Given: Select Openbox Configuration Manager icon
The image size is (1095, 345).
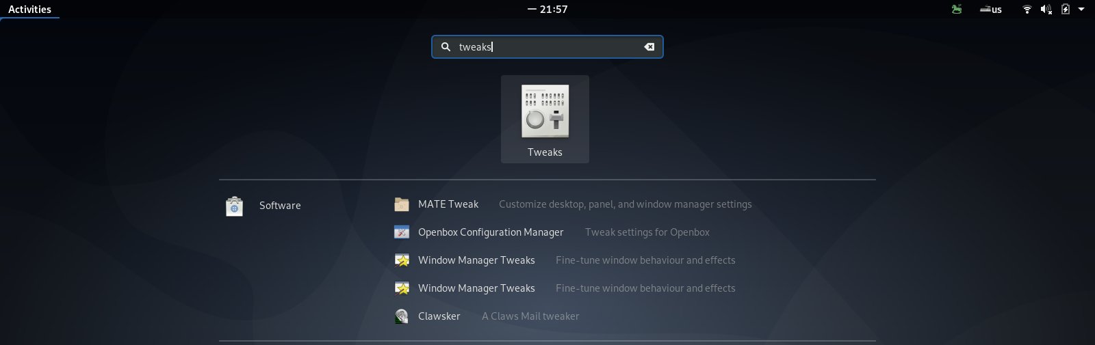Looking at the screenshot, I should pyautogui.click(x=402, y=232).
